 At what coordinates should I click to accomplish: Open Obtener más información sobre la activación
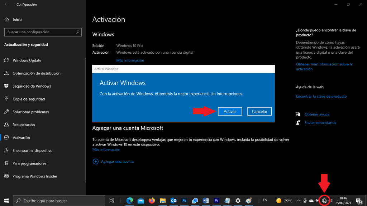324,67
